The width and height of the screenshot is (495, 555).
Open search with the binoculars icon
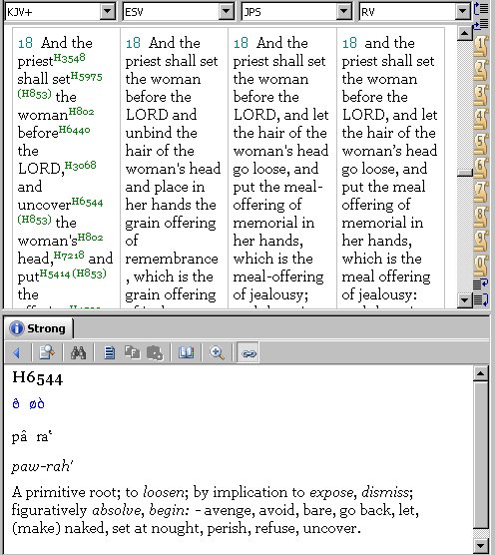point(78,353)
